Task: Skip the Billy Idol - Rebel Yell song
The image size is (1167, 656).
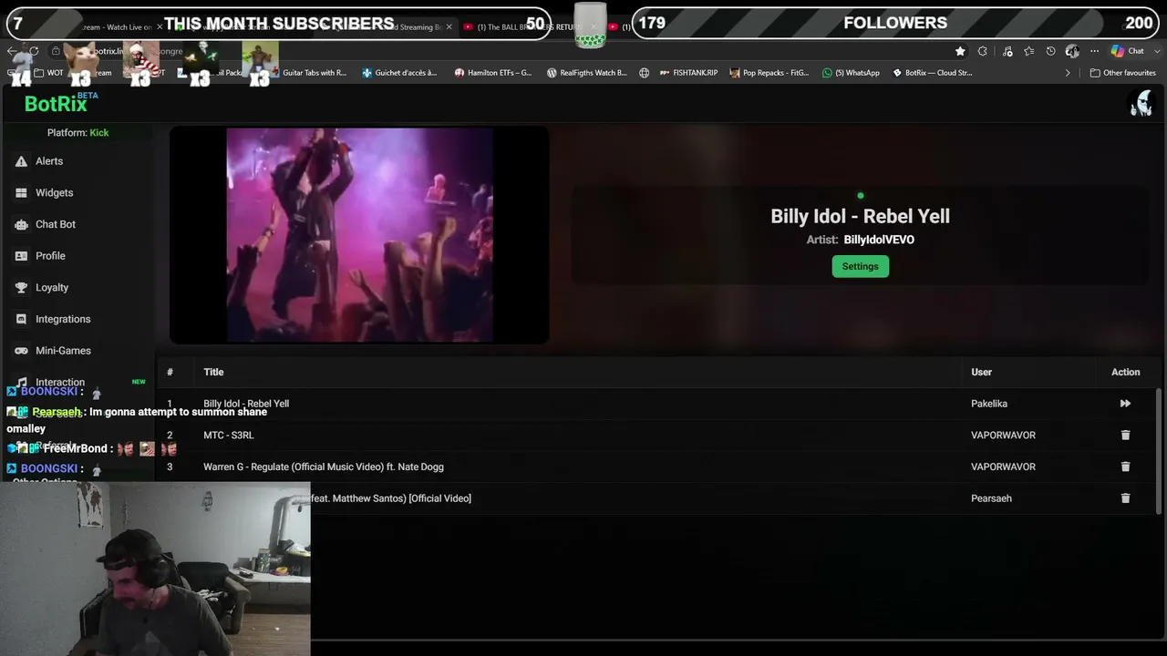Action: [x=1125, y=404]
